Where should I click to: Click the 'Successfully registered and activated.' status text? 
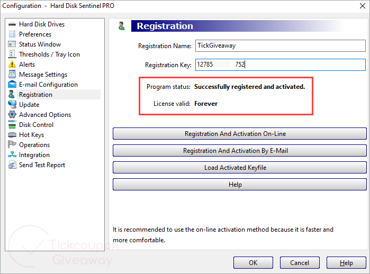[249, 87]
